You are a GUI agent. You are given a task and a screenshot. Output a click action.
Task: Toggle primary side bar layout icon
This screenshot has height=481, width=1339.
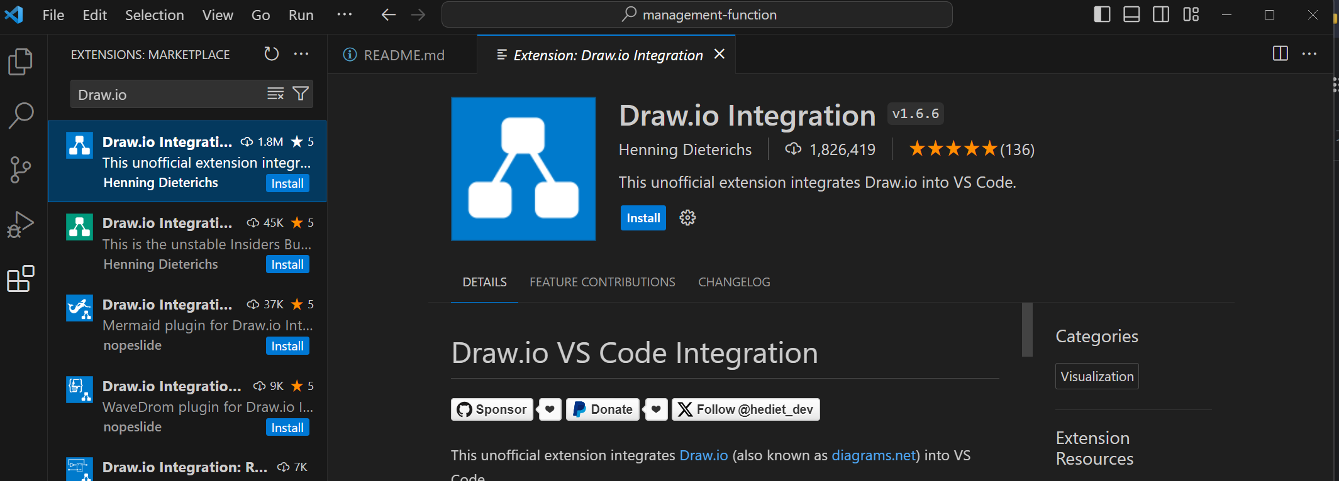1102,14
